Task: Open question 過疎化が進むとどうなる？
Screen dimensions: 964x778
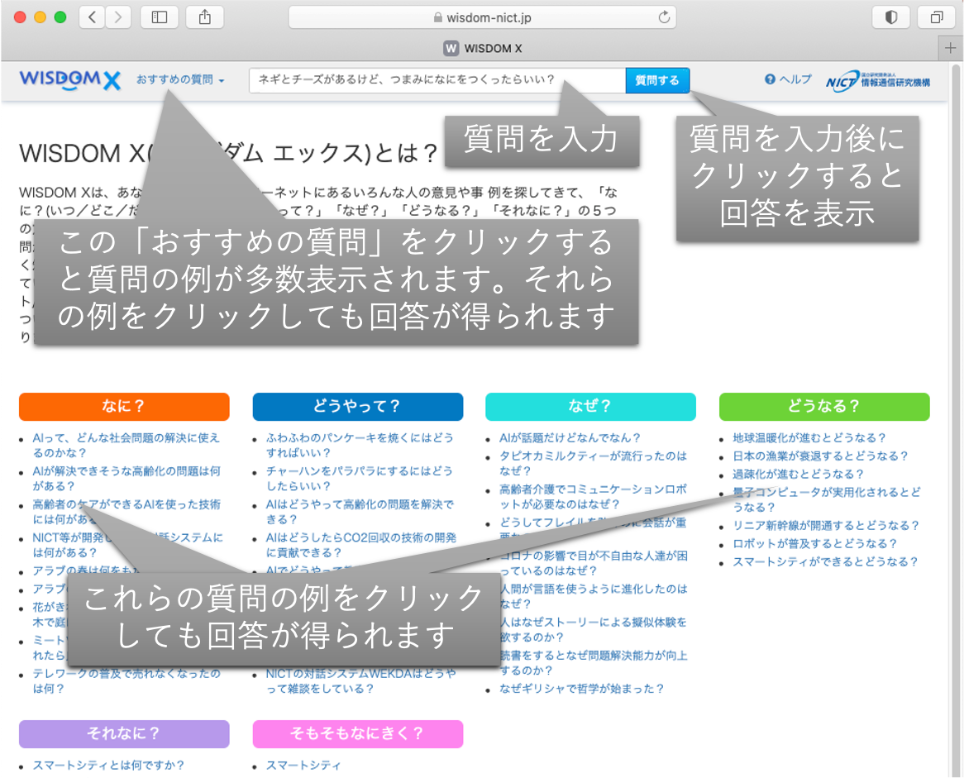Action: point(798,475)
